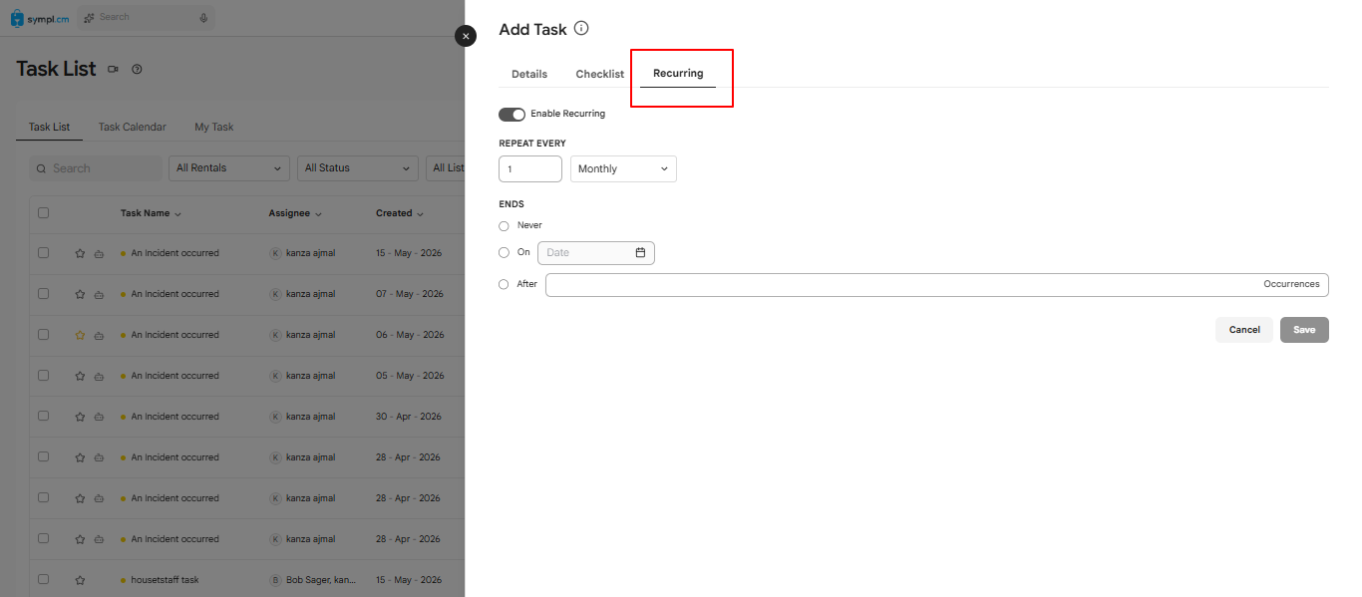The height and width of the screenshot is (597, 1362).
Task: Open the Monthly frequency dropdown
Action: 623,168
